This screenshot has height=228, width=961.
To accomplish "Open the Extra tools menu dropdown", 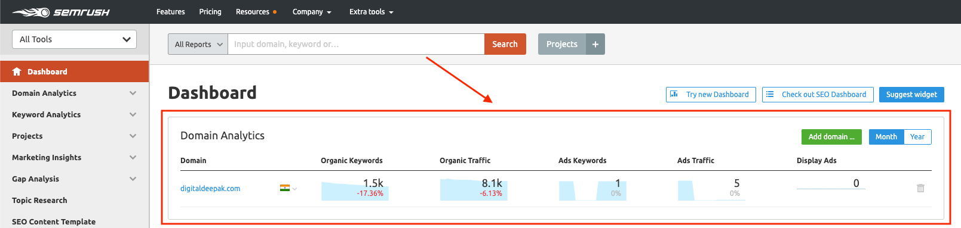I will [x=371, y=12].
